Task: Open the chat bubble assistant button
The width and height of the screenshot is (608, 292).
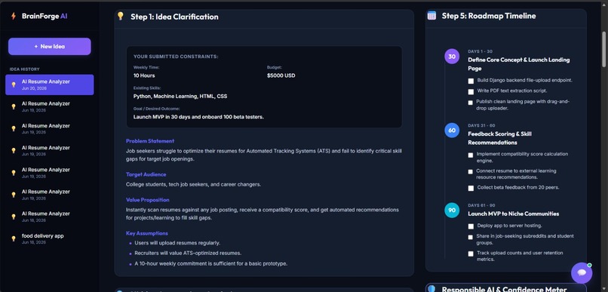Action: coord(582,273)
